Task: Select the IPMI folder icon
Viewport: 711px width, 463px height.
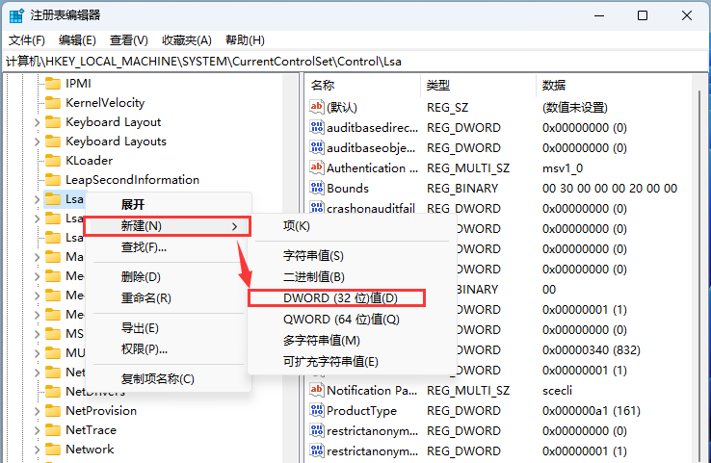Action: click(53, 84)
